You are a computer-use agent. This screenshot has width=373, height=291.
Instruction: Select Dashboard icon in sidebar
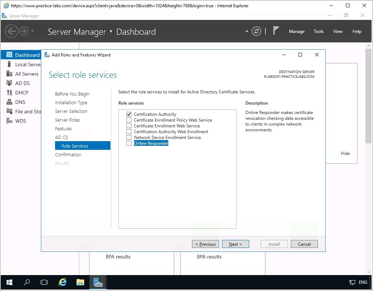[9, 55]
